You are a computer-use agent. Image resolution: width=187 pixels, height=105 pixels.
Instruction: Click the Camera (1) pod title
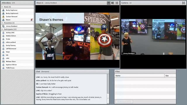tap(126, 3)
